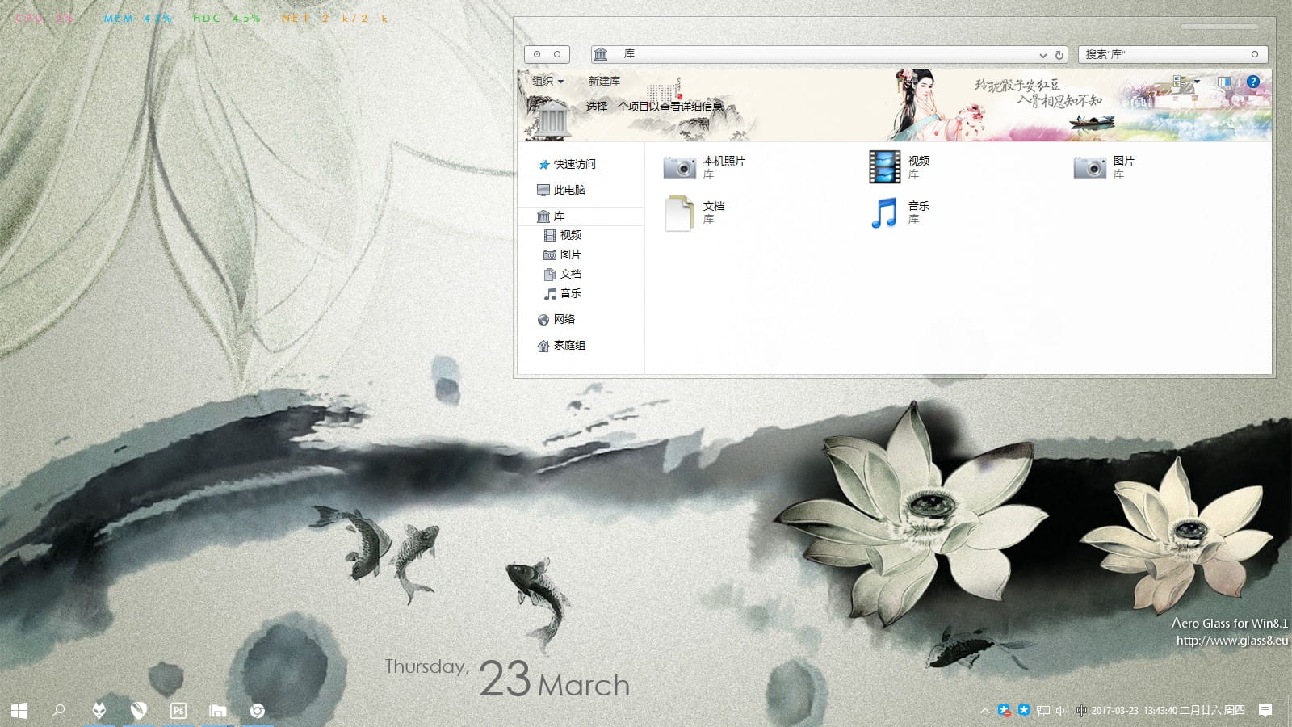Show hidden system tray icons
The height and width of the screenshot is (727, 1292).
coord(984,711)
